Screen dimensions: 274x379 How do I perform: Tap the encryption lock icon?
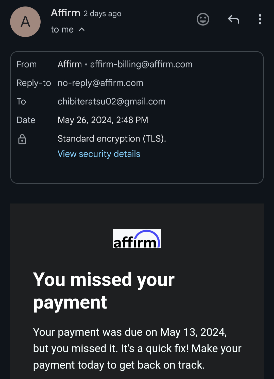(22, 139)
